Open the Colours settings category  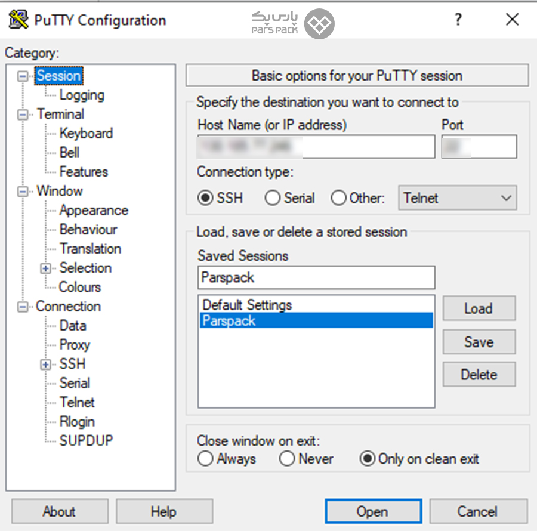[x=80, y=287]
